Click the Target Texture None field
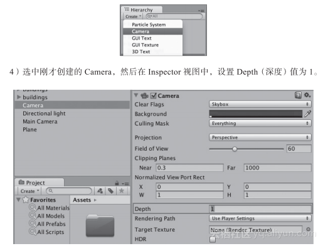The width and height of the screenshot is (323, 246). click(256, 230)
